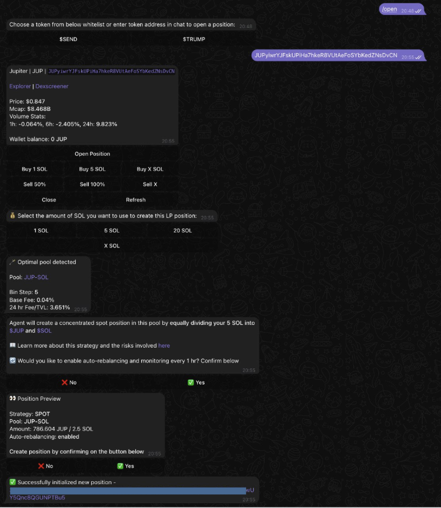
Task: Open the $SOL token link
Action: (44, 331)
